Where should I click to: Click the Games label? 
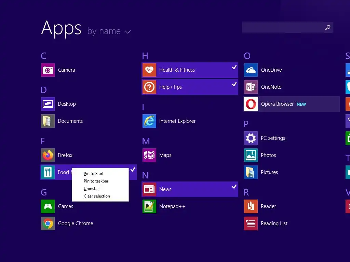pos(66,206)
